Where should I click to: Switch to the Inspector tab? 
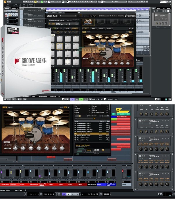pos(7,8)
